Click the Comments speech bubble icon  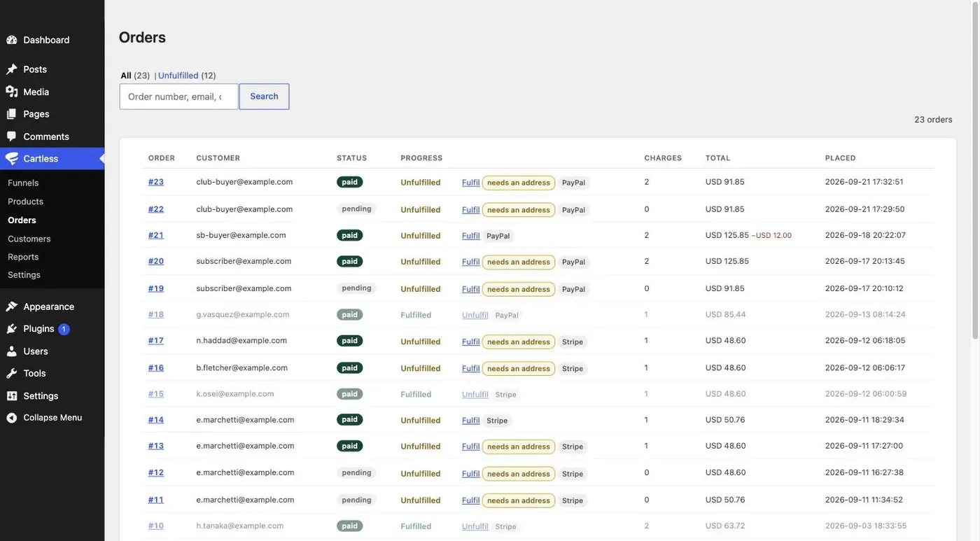coord(11,136)
